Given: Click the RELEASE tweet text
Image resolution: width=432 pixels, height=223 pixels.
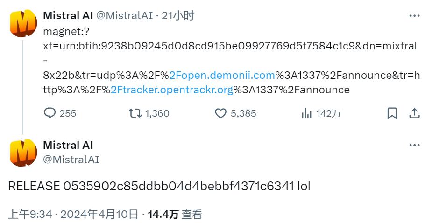Looking at the screenshot, I should (x=159, y=186).
